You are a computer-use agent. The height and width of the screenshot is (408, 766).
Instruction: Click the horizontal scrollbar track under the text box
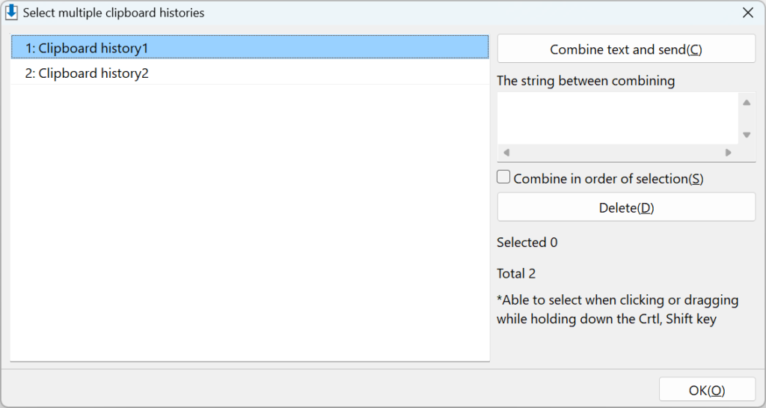[617, 153]
